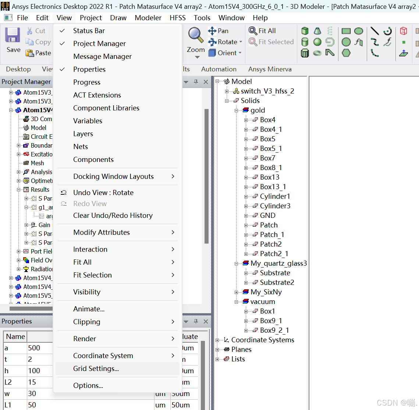
Task: Expand the Box4 tree node
Action: [x=246, y=120]
